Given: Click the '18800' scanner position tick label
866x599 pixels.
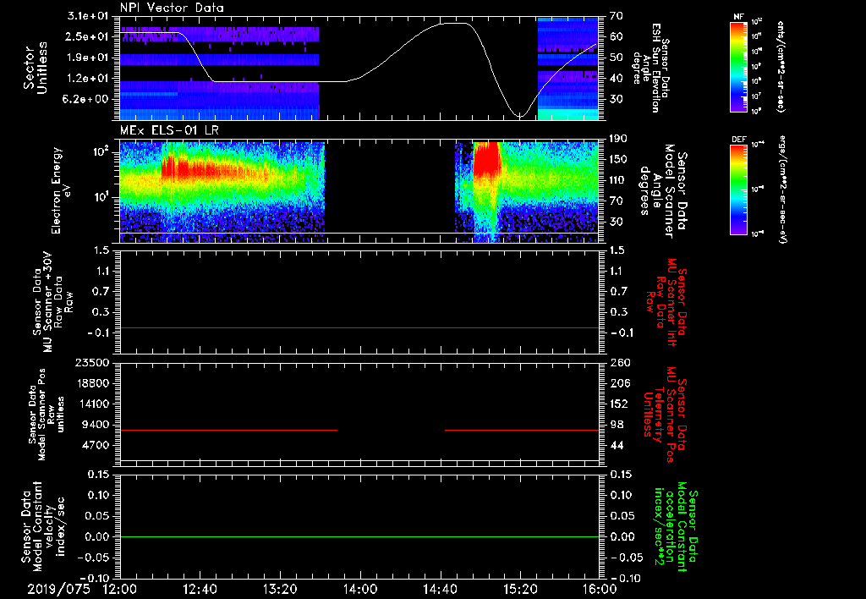Looking at the screenshot, I should point(93,383).
